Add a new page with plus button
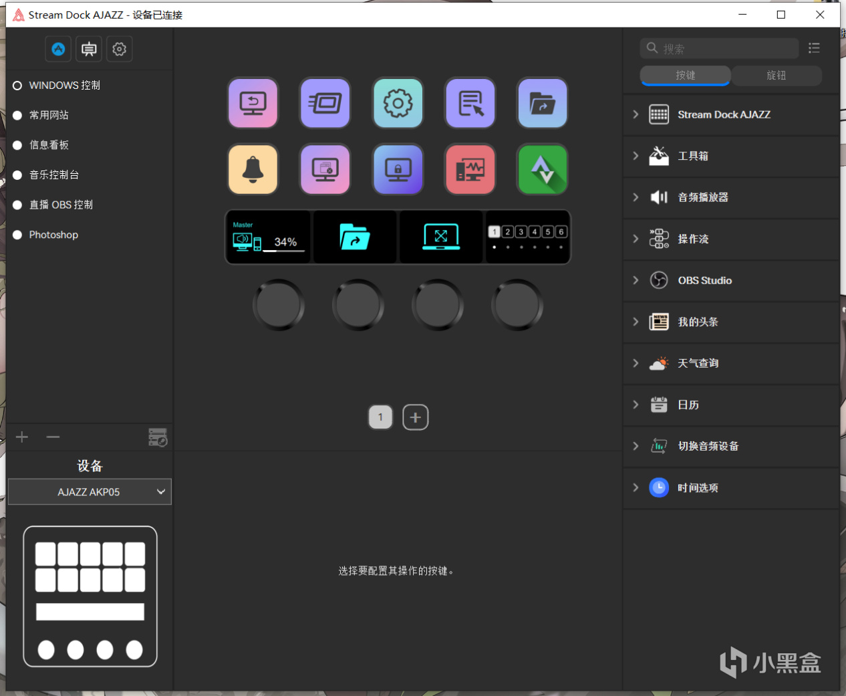Screen dimensions: 846x696 pyautogui.click(x=416, y=417)
